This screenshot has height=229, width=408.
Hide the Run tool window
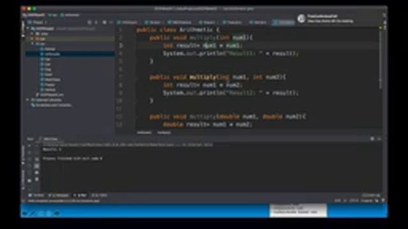click(x=379, y=139)
